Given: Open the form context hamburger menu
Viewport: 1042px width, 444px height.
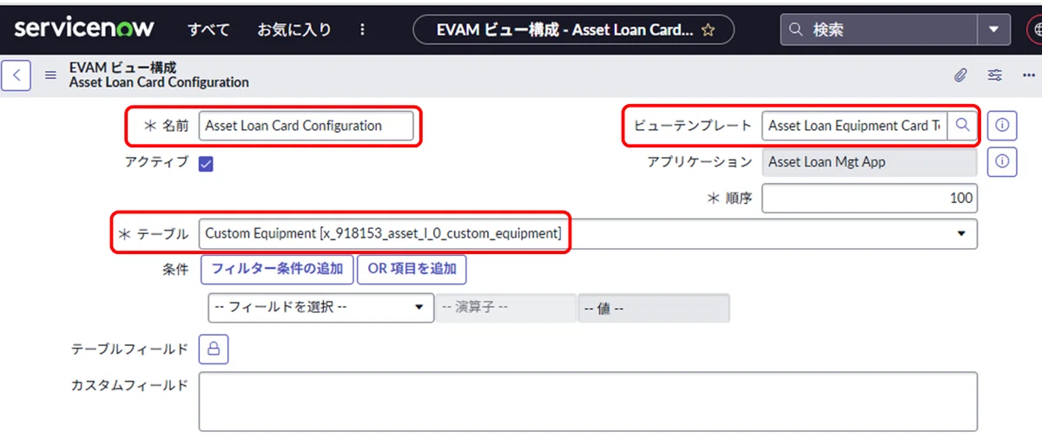Looking at the screenshot, I should (50, 75).
